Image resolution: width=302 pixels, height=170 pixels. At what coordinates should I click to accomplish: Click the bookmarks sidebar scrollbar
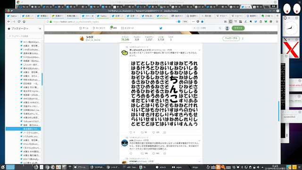pos(42,79)
